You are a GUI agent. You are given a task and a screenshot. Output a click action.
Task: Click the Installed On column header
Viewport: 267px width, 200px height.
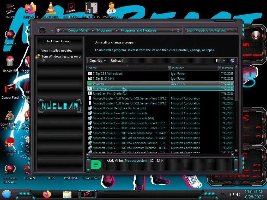tap(227, 68)
